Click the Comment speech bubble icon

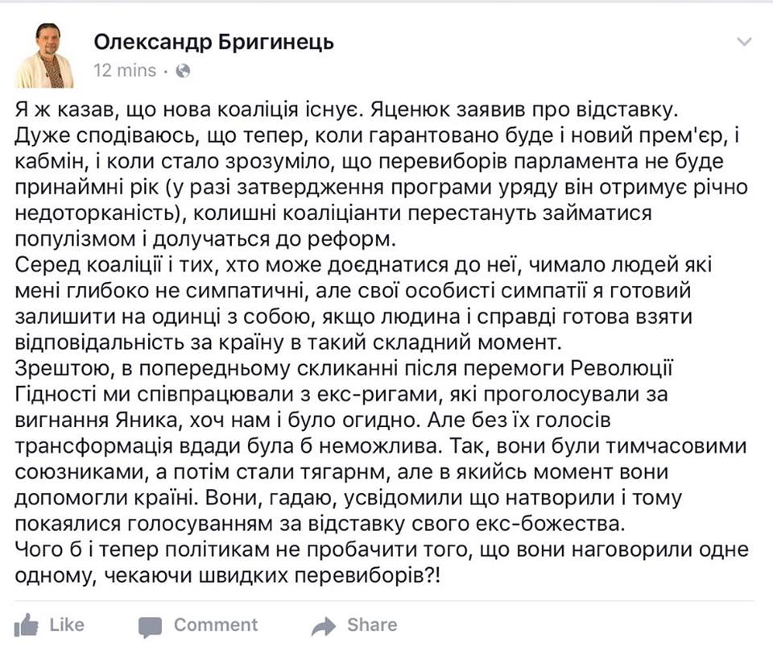click(x=150, y=626)
